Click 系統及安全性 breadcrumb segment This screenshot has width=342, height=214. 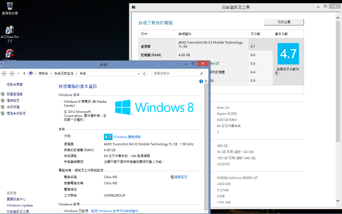click(x=64, y=74)
